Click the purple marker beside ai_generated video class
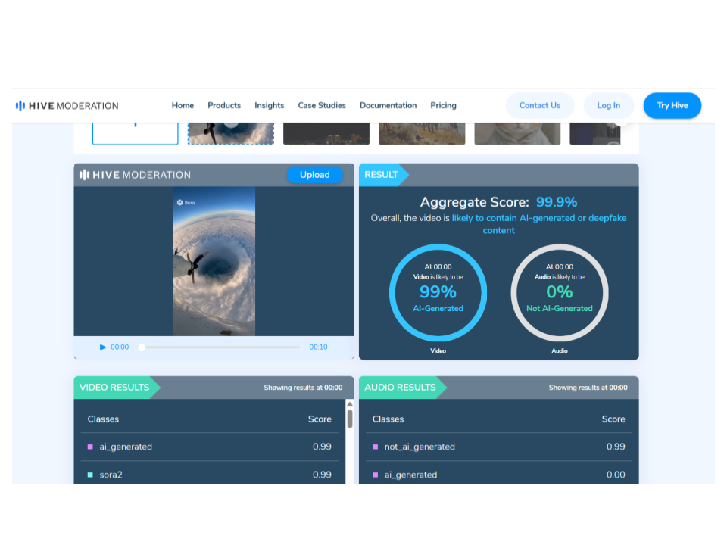Screen dimensions: 727x545 tap(90, 447)
